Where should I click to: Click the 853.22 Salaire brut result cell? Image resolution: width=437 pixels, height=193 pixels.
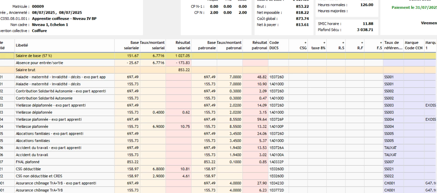pos(184,70)
